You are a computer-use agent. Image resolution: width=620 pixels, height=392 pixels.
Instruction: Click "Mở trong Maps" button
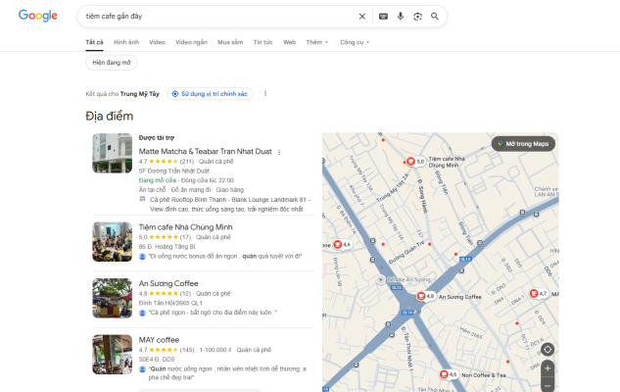(x=525, y=143)
